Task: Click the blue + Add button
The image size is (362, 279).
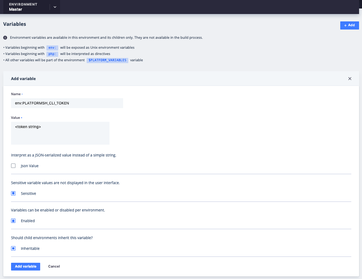Action: pyautogui.click(x=349, y=25)
